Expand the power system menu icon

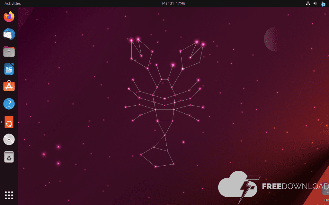323,4
